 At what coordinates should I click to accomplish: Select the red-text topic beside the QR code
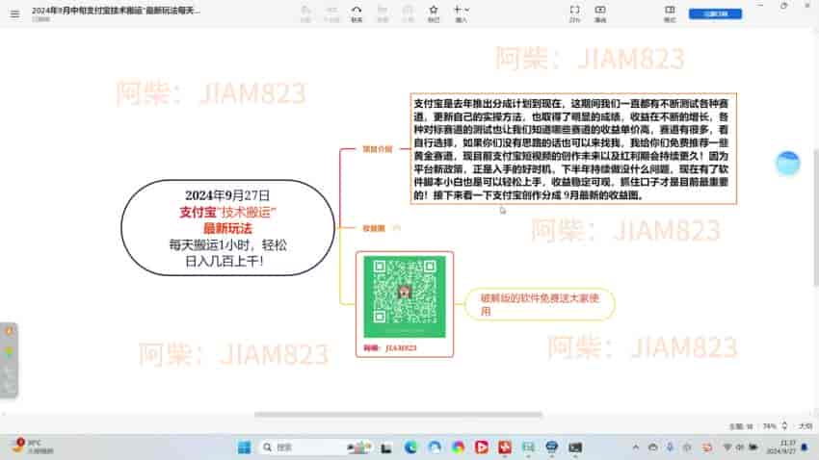point(540,304)
